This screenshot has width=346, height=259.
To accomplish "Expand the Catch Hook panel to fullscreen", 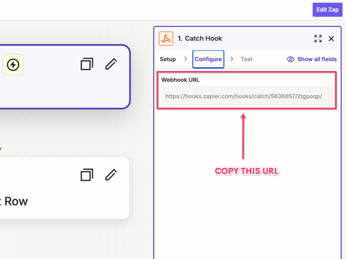I will pyautogui.click(x=318, y=38).
